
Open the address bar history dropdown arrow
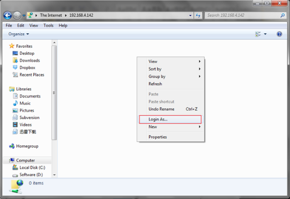[190, 16]
